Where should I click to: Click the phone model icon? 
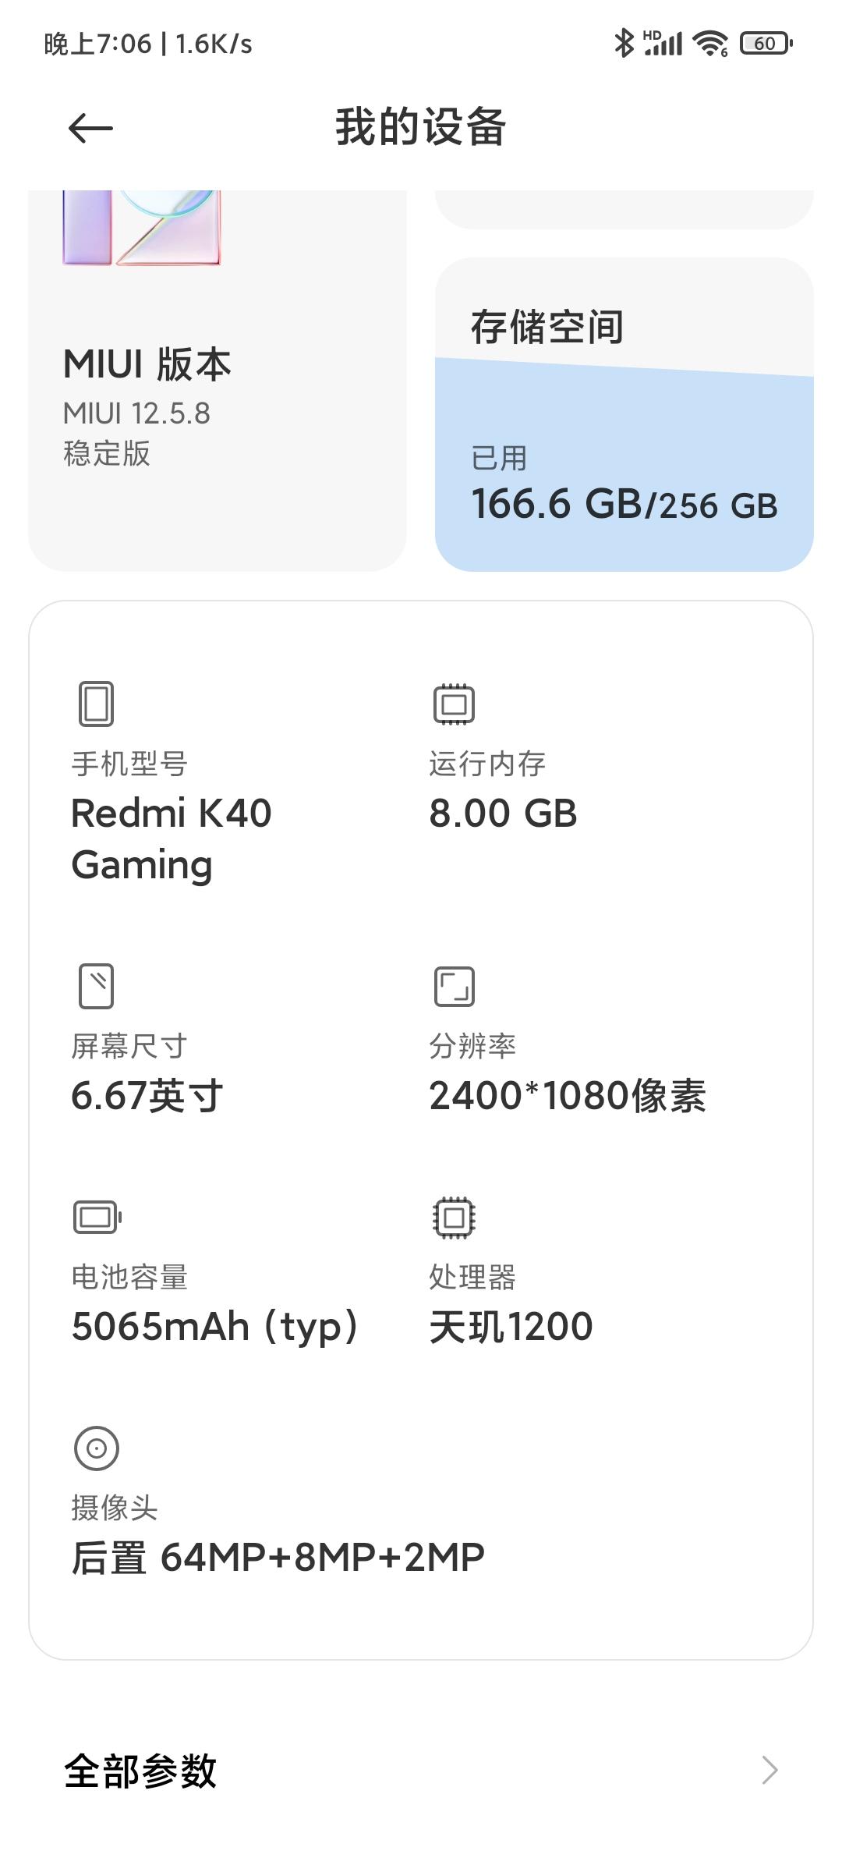(x=97, y=704)
